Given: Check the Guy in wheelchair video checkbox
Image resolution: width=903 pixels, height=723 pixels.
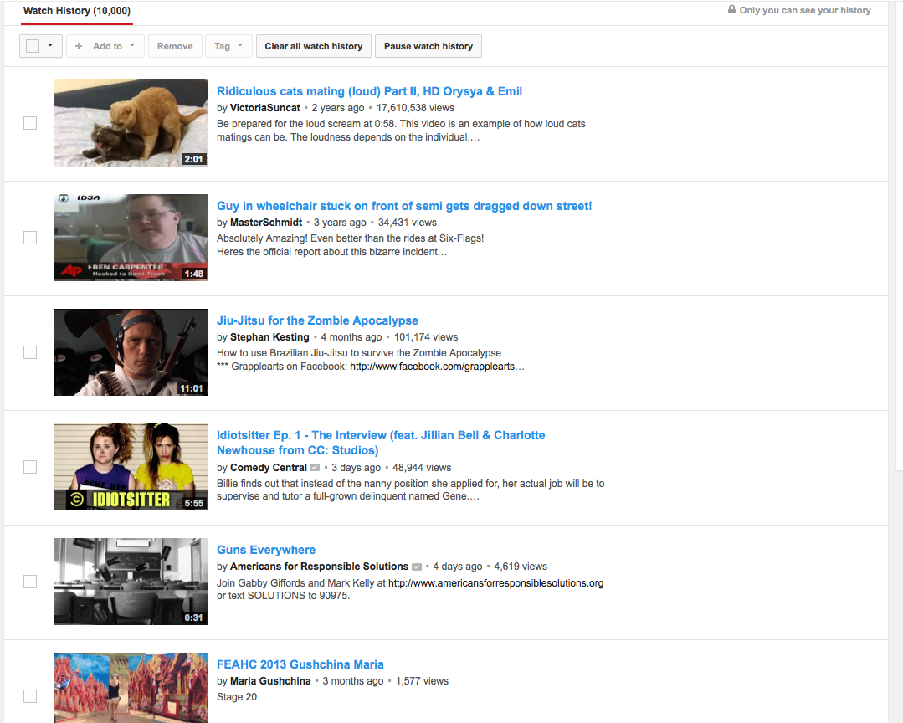Looking at the screenshot, I should coord(30,238).
